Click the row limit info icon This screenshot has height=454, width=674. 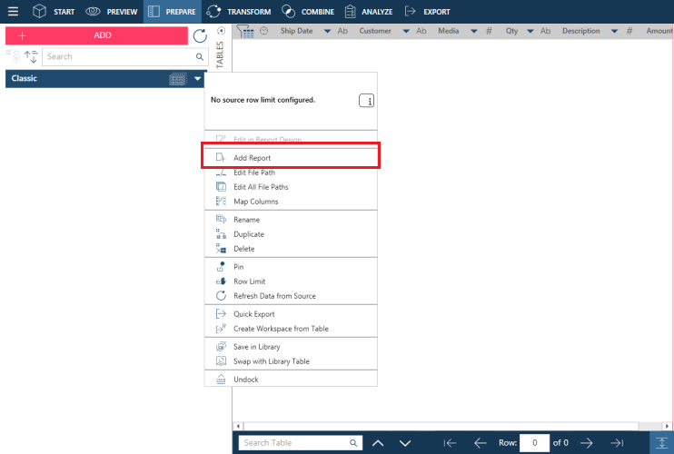tap(366, 101)
